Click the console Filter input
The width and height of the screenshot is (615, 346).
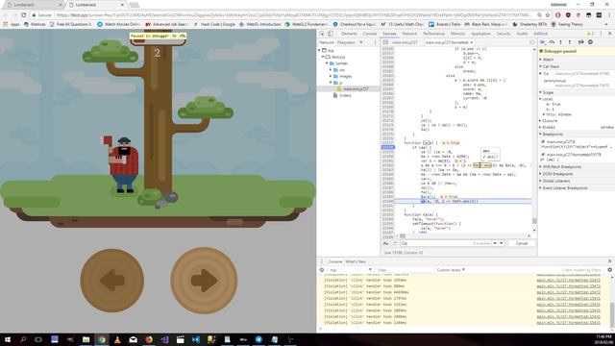[x=404, y=270]
